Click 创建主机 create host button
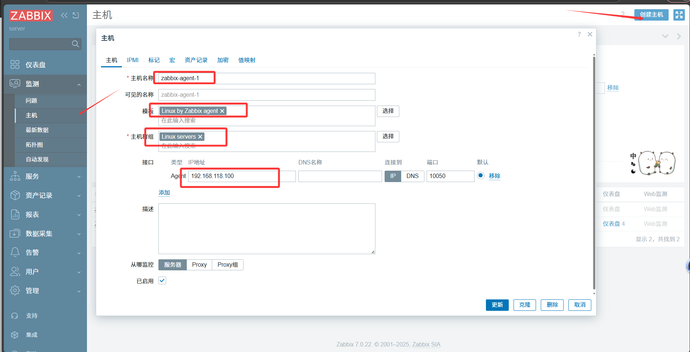This screenshot has height=352, width=690. tap(651, 15)
